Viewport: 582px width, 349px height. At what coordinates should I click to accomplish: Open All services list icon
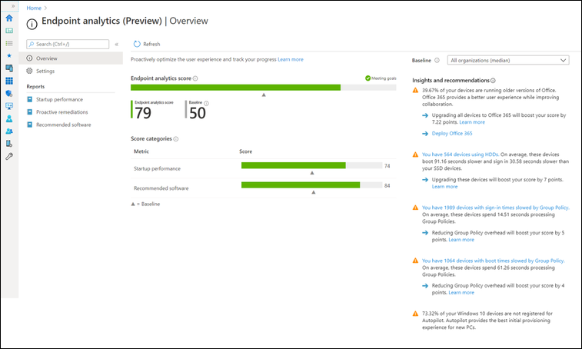(9, 42)
